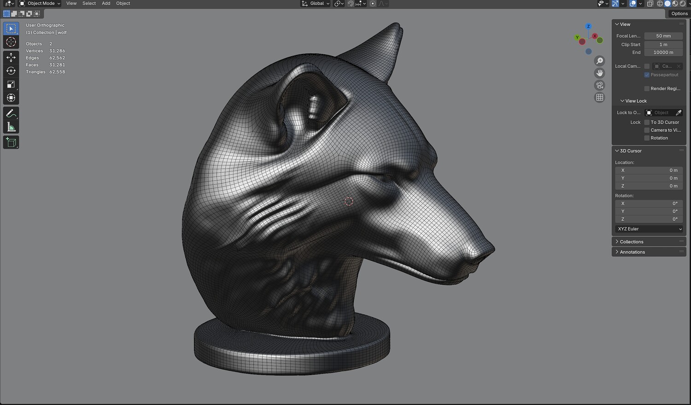Check Camera to View lock
Image resolution: width=691 pixels, height=405 pixels.
[x=647, y=130]
